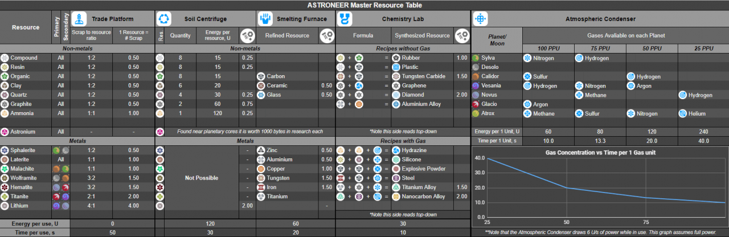Click the Chemistry Lab module icon
Image resolution: width=729 pixels, height=237 pixels.
point(344,18)
